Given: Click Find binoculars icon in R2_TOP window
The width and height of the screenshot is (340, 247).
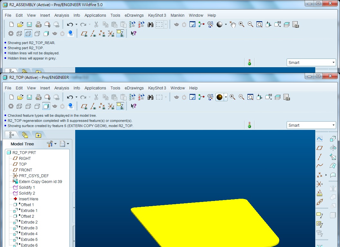Looking at the screenshot, I should point(150,97).
